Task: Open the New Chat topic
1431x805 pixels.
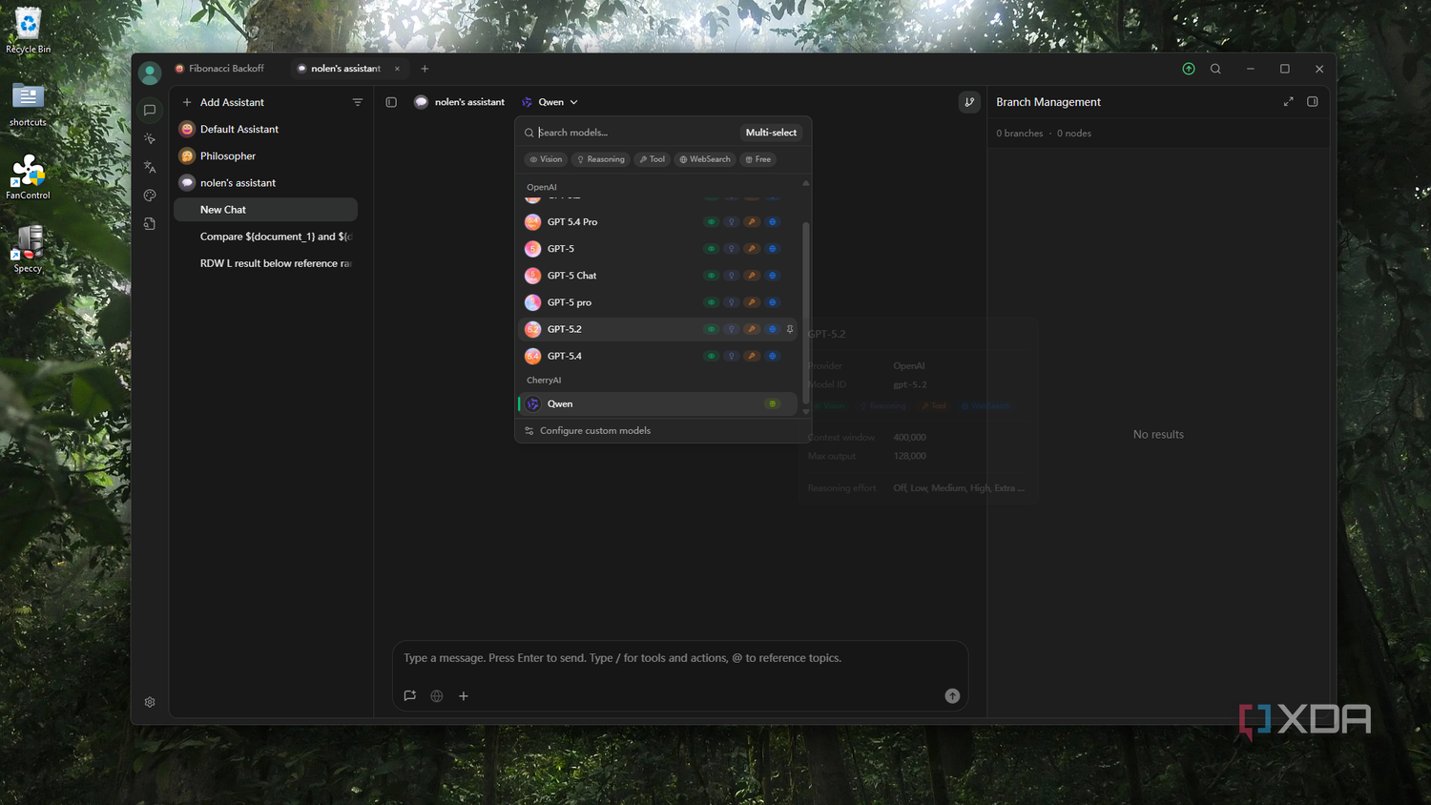Action: (x=266, y=210)
